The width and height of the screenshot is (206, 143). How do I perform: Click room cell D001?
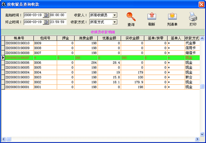[x=45, y=87]
